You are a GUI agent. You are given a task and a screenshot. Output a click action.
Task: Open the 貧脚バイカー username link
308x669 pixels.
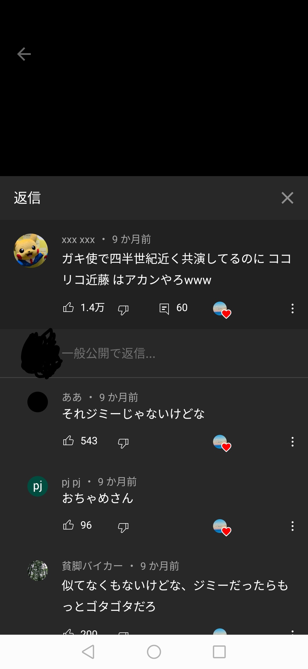(92, 566)
